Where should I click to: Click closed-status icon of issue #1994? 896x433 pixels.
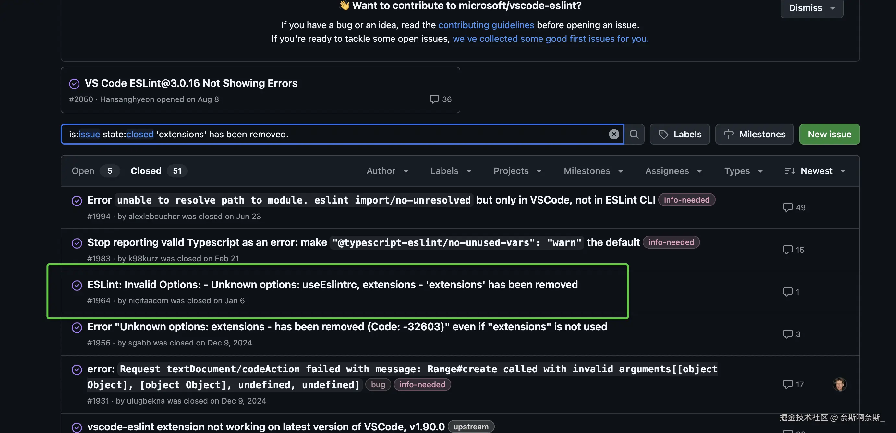tap(77, 201)
